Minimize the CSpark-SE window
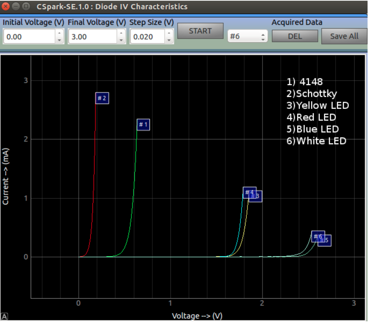 pos(16,6)
